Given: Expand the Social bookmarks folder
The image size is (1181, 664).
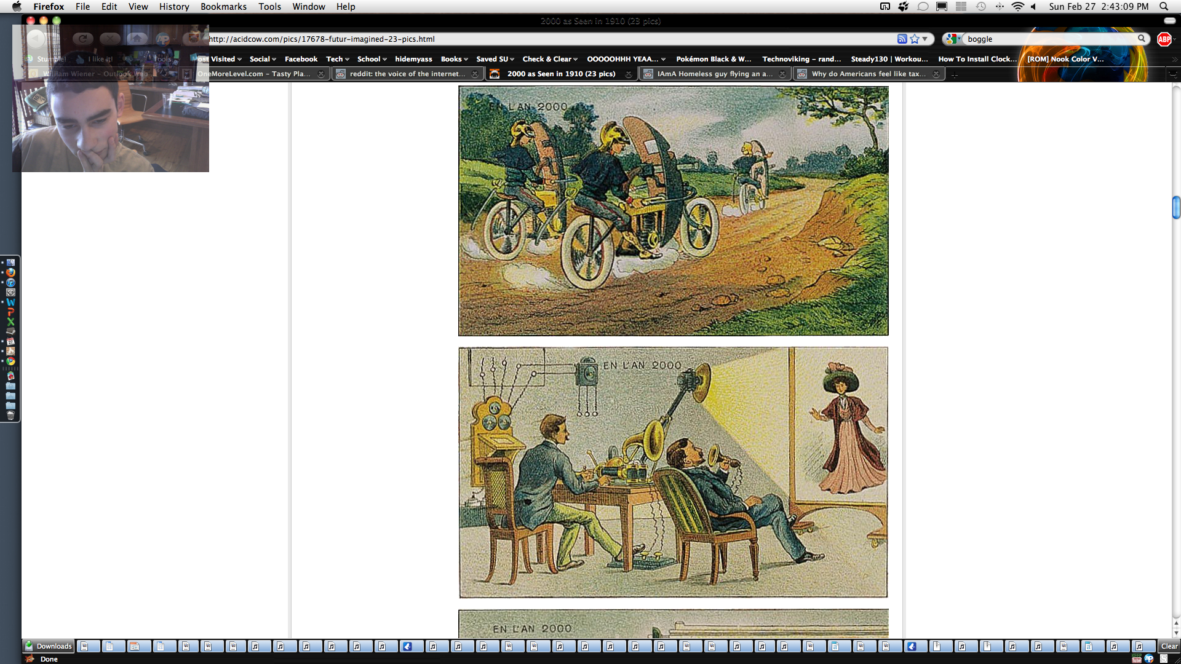Looking at the screenshot, I should pyautogui.click(x=263, y=59).
